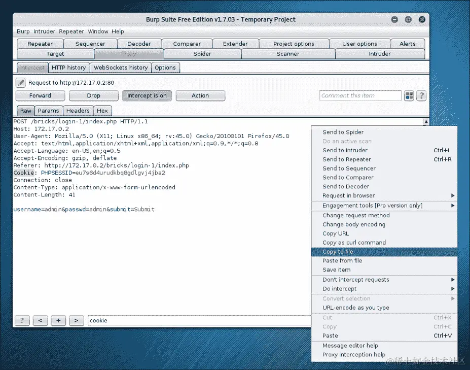This screenshot has height=370, width=470.
Task: Switch to the Params view tab
Action: (49, 111)
